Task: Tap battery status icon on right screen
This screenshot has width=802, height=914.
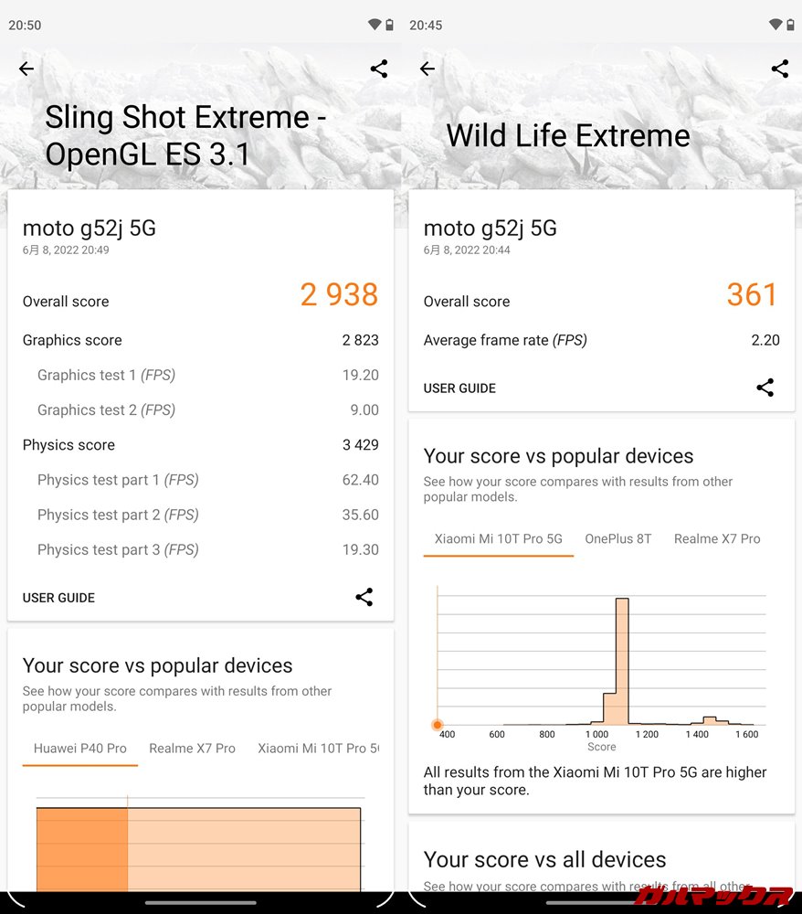Action: pyautogui.click(x=790, y=25)
